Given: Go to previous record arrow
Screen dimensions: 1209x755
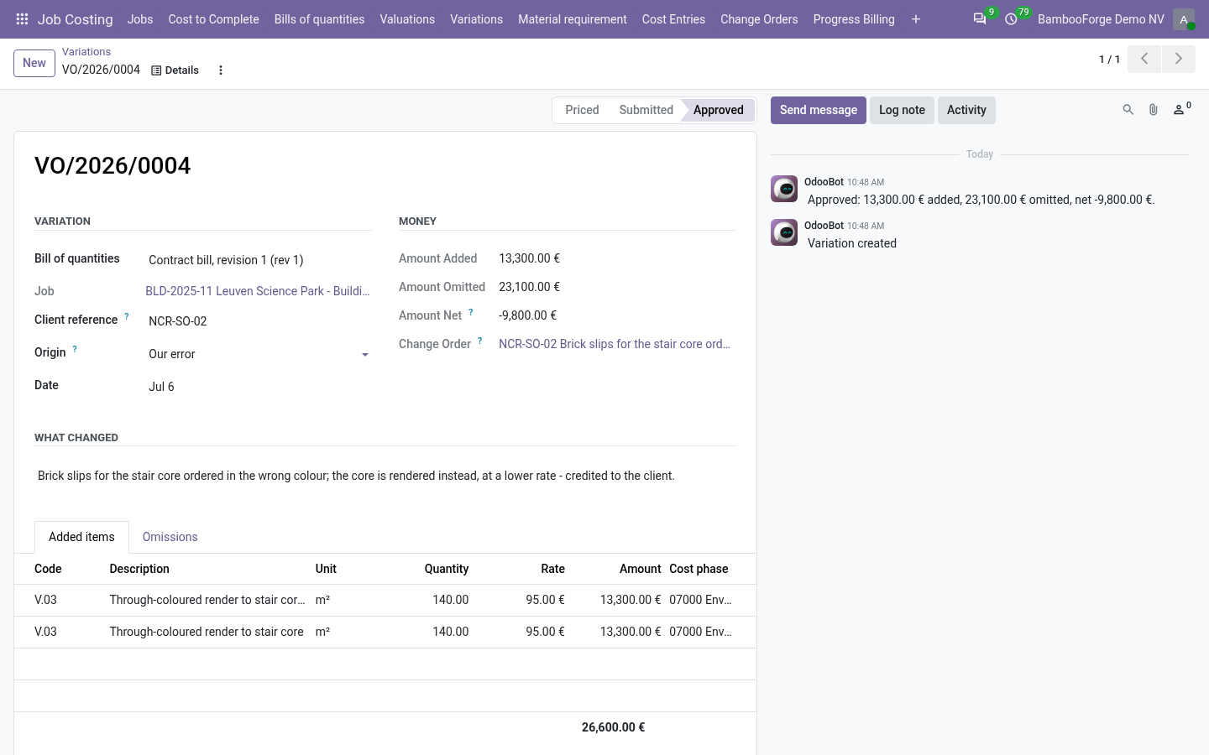Looking at the screenshot, I should [x=1144, y=59].
